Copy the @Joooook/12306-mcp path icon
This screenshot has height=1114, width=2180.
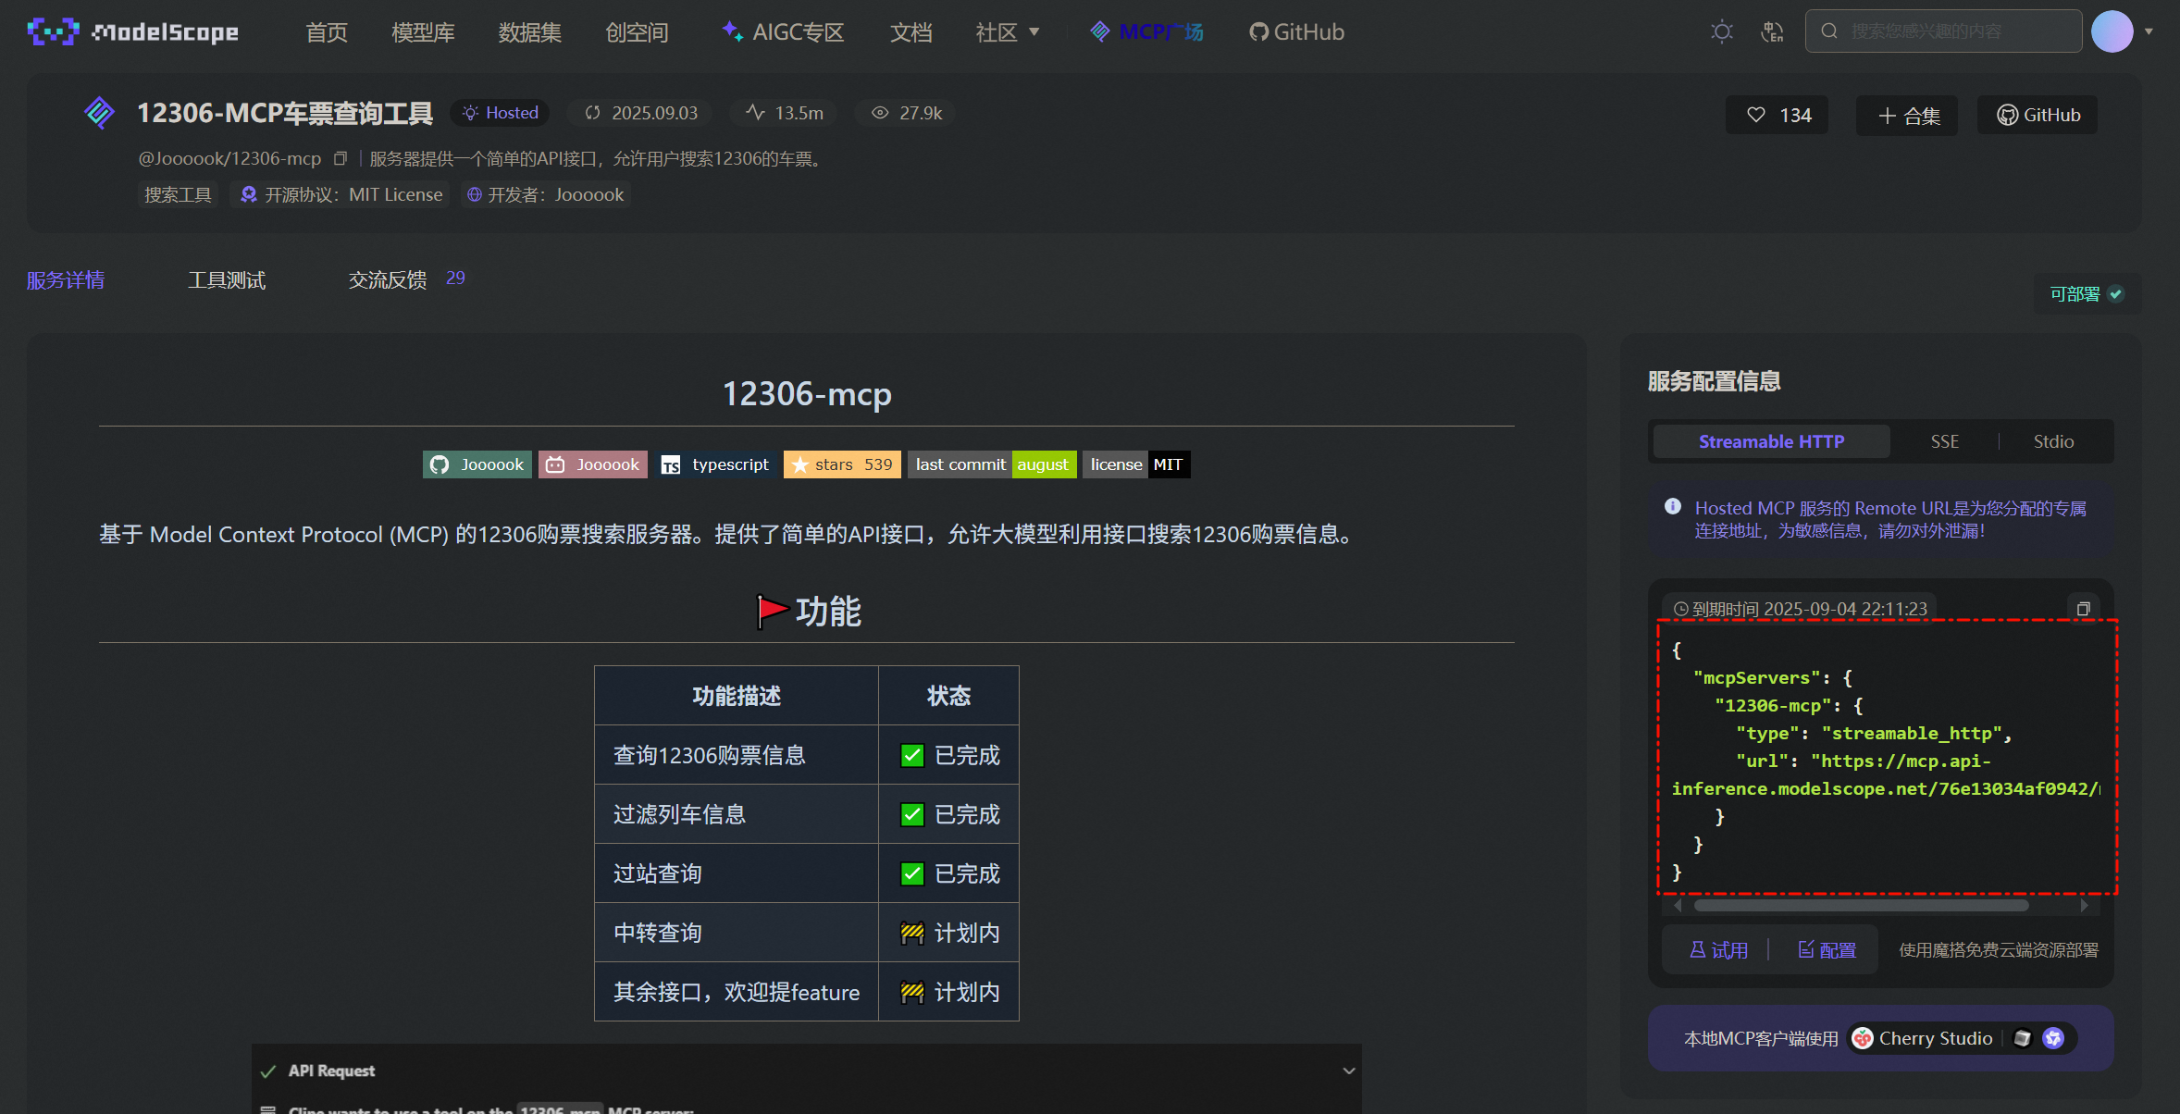pos(340,159)
